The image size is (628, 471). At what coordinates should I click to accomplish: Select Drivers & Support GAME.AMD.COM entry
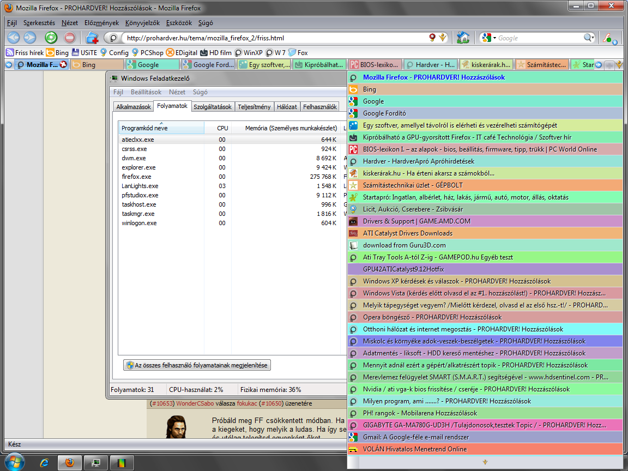click(x=485, y=221)
